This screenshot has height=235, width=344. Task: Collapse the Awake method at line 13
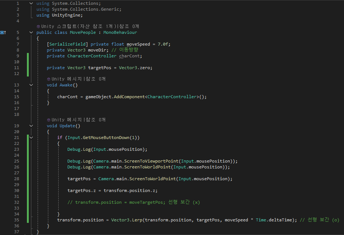click(x=31, y=85)
